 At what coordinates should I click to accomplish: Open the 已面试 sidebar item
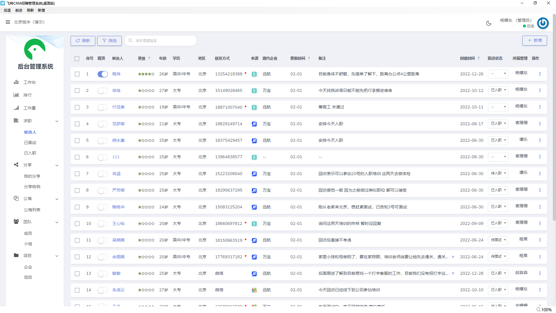coord(30,143)
